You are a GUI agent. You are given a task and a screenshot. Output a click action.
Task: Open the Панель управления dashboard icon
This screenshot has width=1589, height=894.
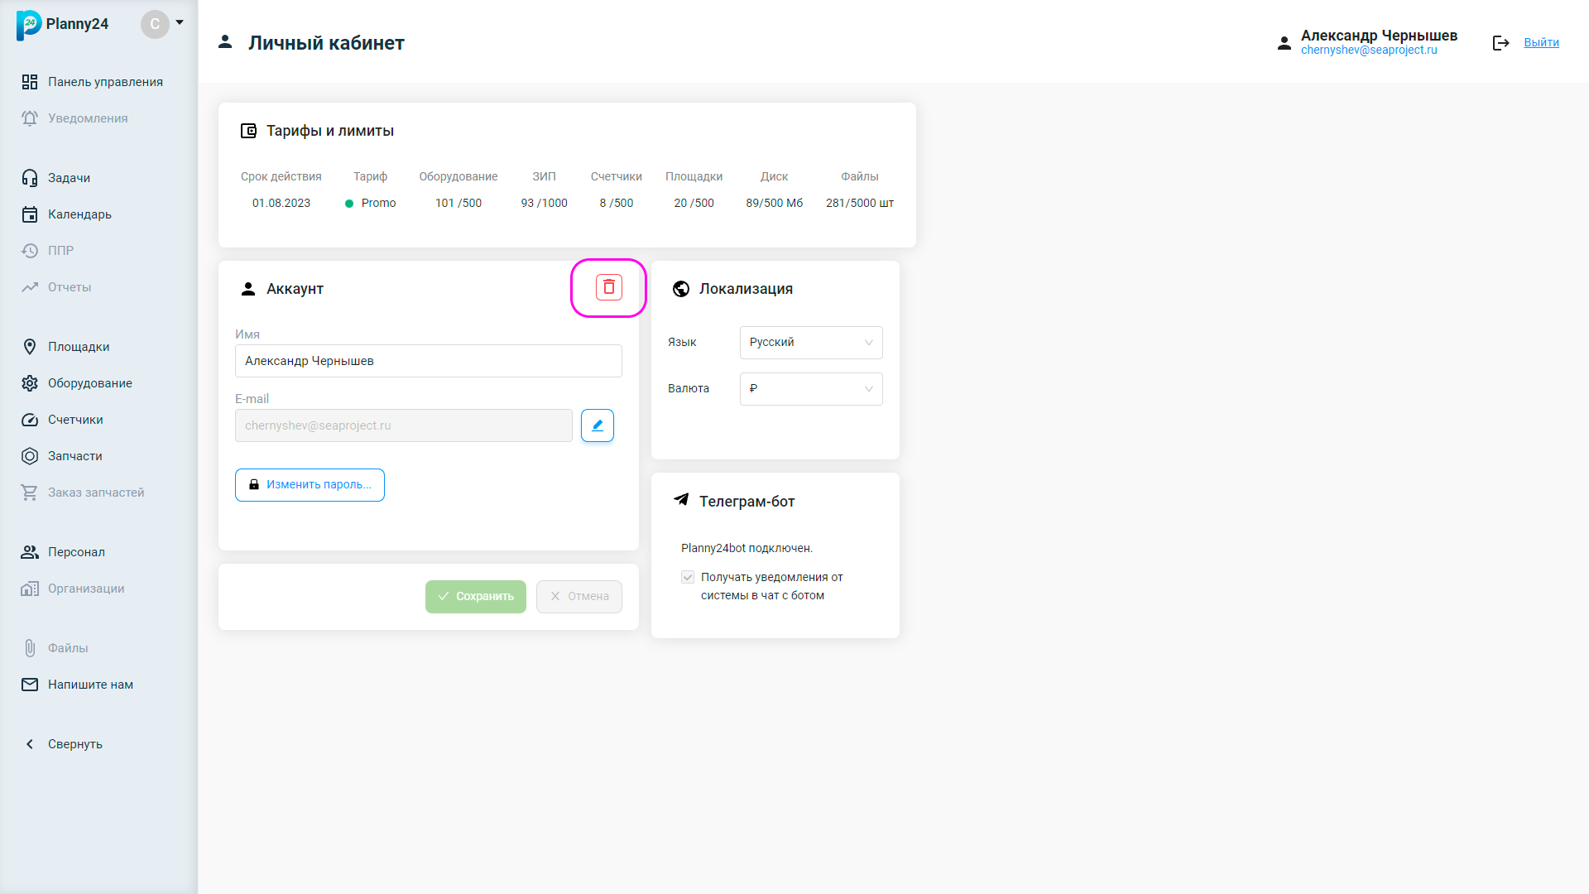[x=30, y=82]
